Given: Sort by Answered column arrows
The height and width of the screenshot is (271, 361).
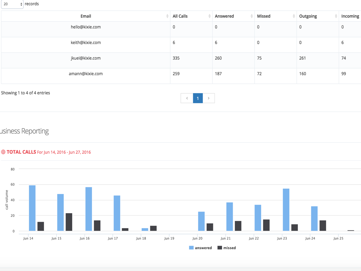Looking at the screenshot, I should (x=251, y=16).
